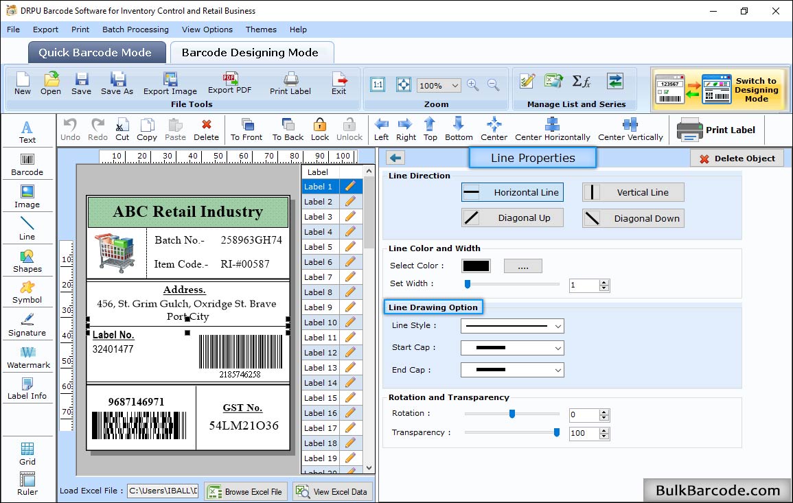This screenshot has height=503, width=793.
Task: Toggle the Grid display
Action: (x=27, y=454)
